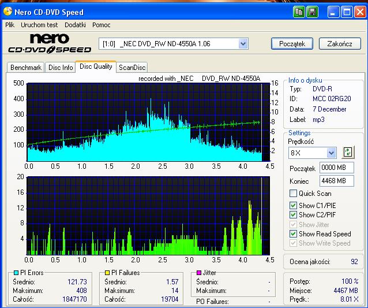Click the PI Failures maximum 14 value

point(175,291)
